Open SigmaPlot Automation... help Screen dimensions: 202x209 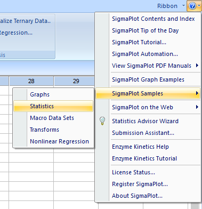(148, 54)
